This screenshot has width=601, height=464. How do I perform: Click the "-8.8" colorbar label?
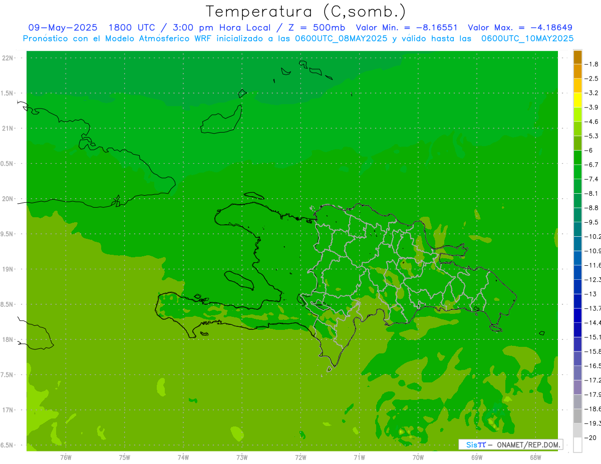point(591,208)
